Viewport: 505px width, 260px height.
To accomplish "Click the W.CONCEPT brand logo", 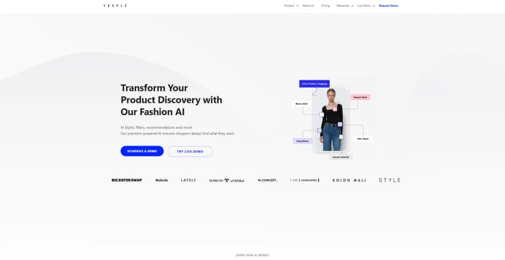I will point(267,180).
